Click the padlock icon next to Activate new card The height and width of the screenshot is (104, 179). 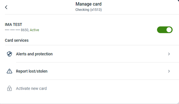click(9, 88)
